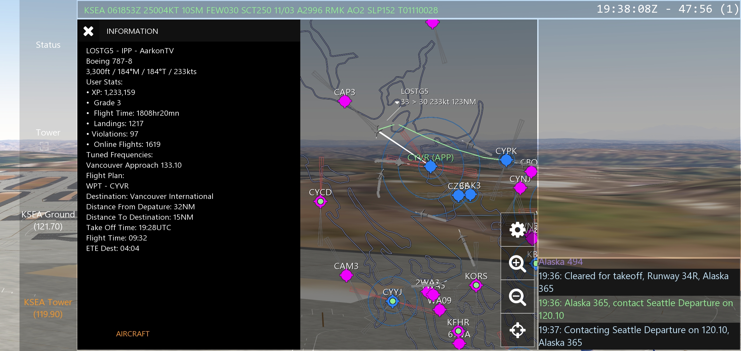Click the KORS airport marker
This screenshot has width=741, height=351.
tap(476, 285)
